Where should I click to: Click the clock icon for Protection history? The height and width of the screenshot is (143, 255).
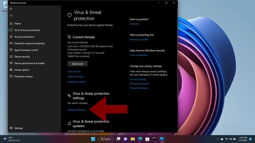11,76
